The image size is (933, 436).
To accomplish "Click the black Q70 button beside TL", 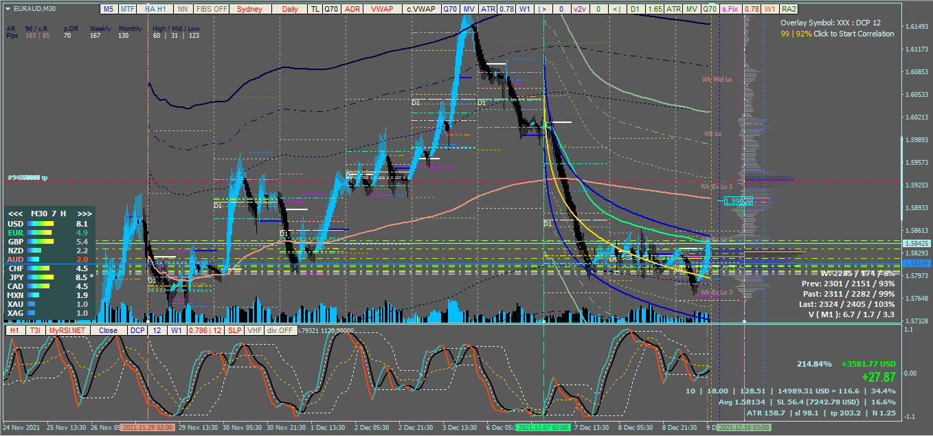I will 331,9.
